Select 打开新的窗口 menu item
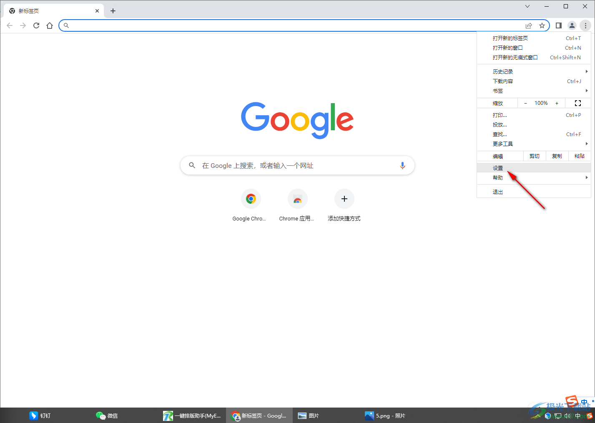The image size is (595, 423). pyautogui.click(x=534, y=48)
